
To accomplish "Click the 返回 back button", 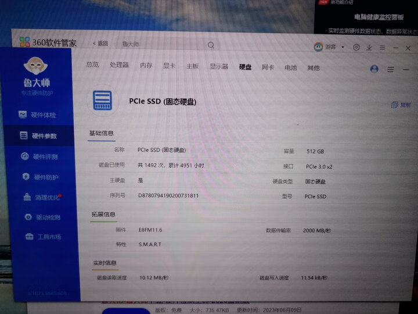I will [99, 44].
